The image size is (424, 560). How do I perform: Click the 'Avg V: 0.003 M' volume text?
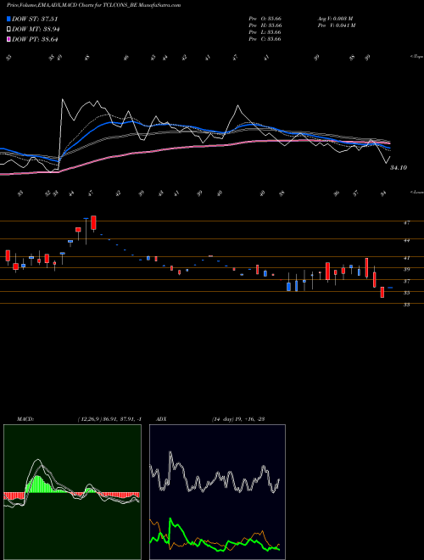[336, 19]
